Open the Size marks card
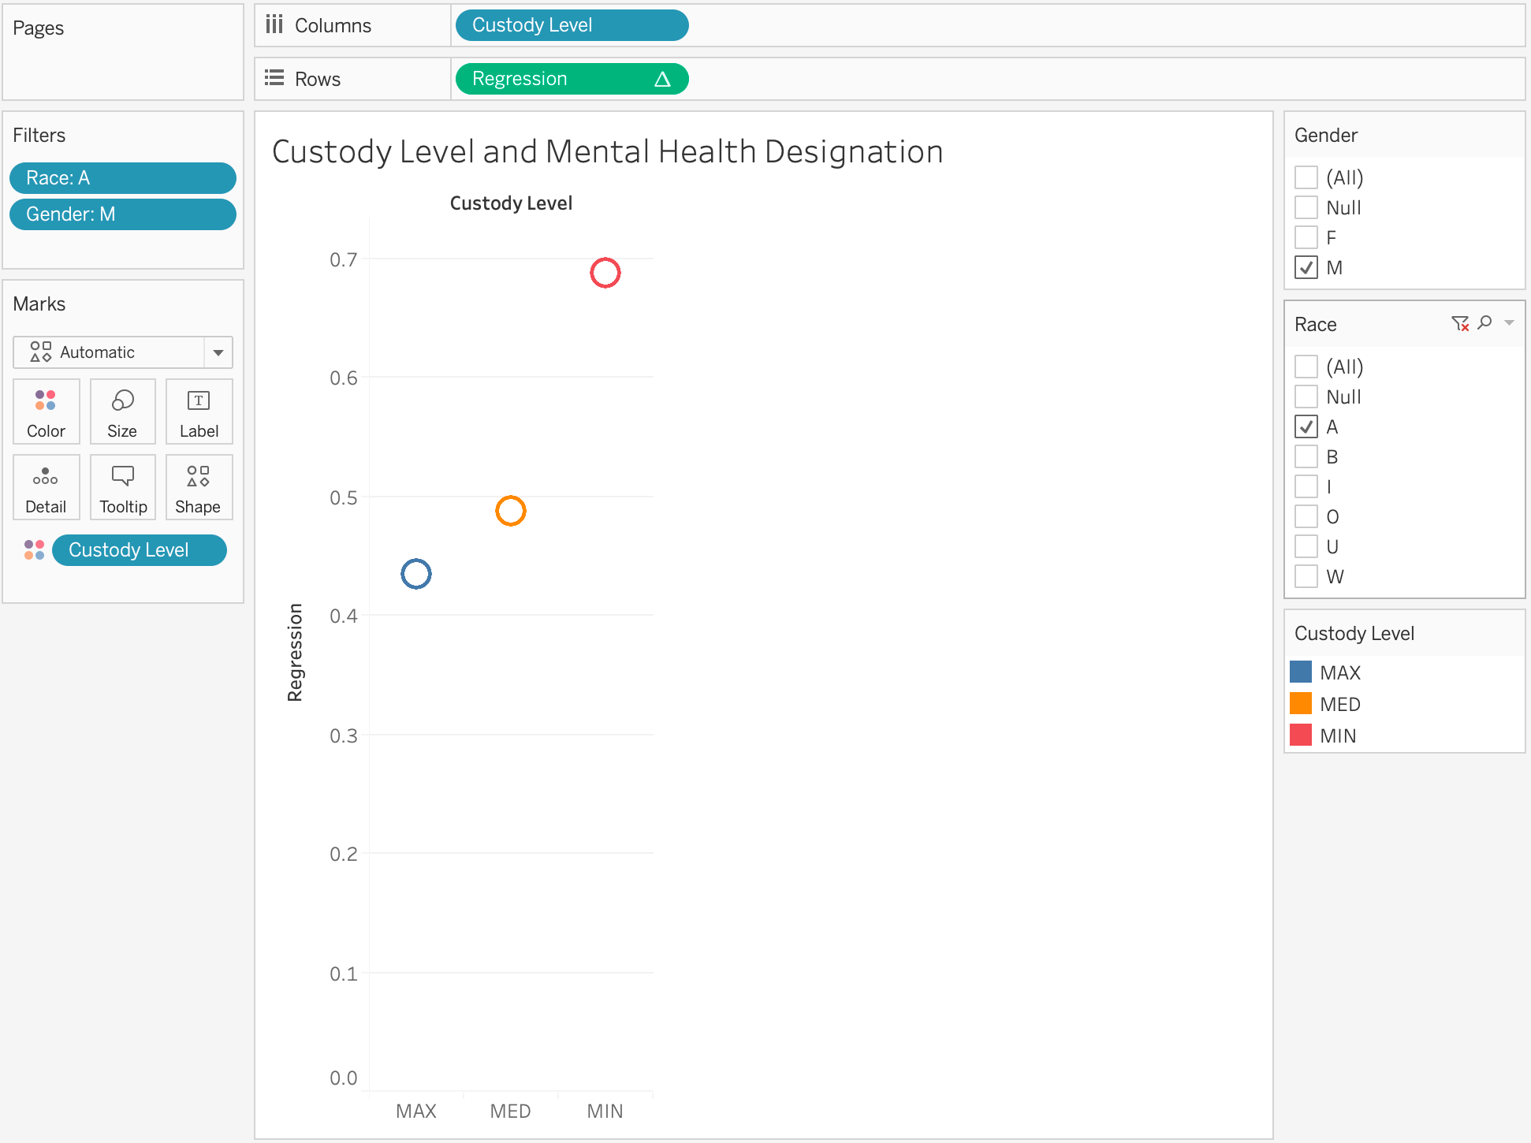Image resolution: width=1531 pixels, height=1143 pixels. [122, 411]
